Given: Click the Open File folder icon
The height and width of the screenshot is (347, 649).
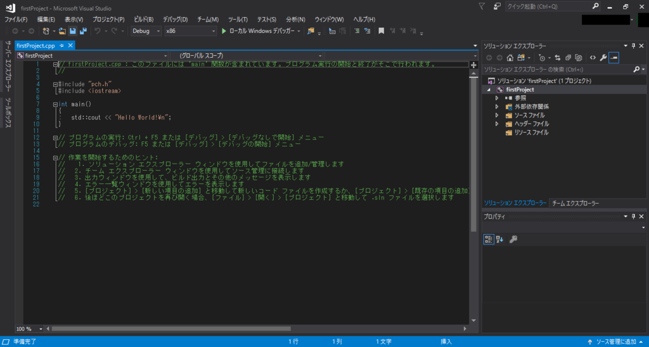Looking at the screenshot, I should tap(62, 31).
